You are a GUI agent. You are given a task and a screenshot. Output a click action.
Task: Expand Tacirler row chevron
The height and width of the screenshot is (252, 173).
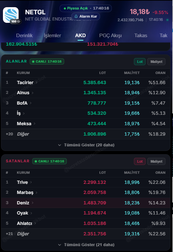[x=36, y=82]
